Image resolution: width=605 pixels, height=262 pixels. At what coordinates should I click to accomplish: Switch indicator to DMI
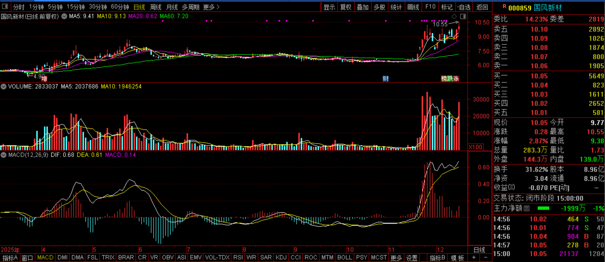(62, 258)
